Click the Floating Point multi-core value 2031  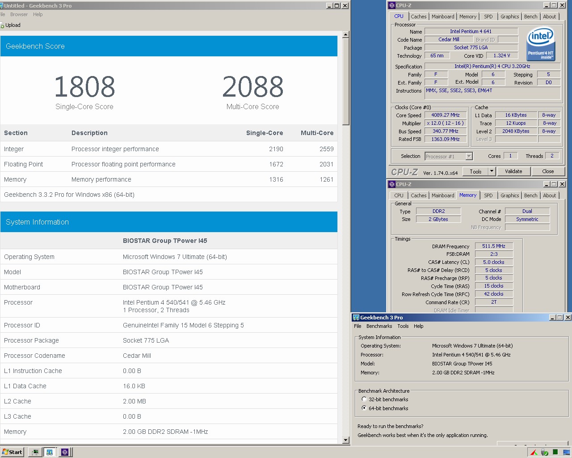(326, 164)
